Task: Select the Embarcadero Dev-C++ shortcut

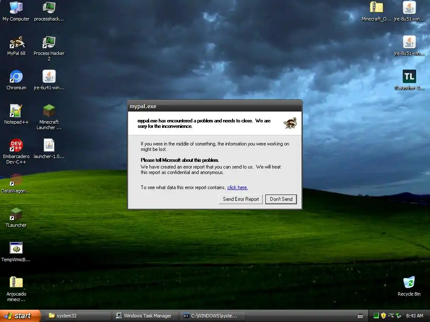Action: [16, 152]
